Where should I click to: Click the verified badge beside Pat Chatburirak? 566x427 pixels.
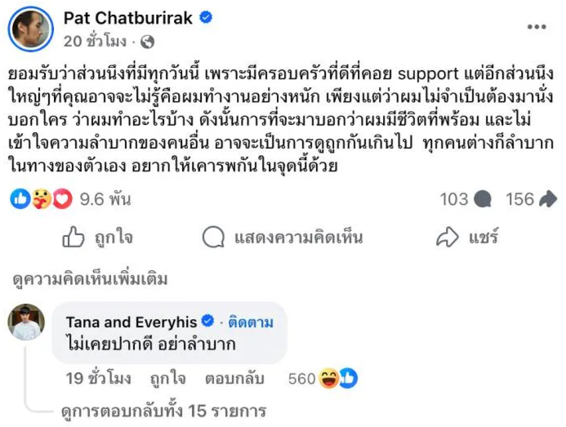click(x=208, y=16)
